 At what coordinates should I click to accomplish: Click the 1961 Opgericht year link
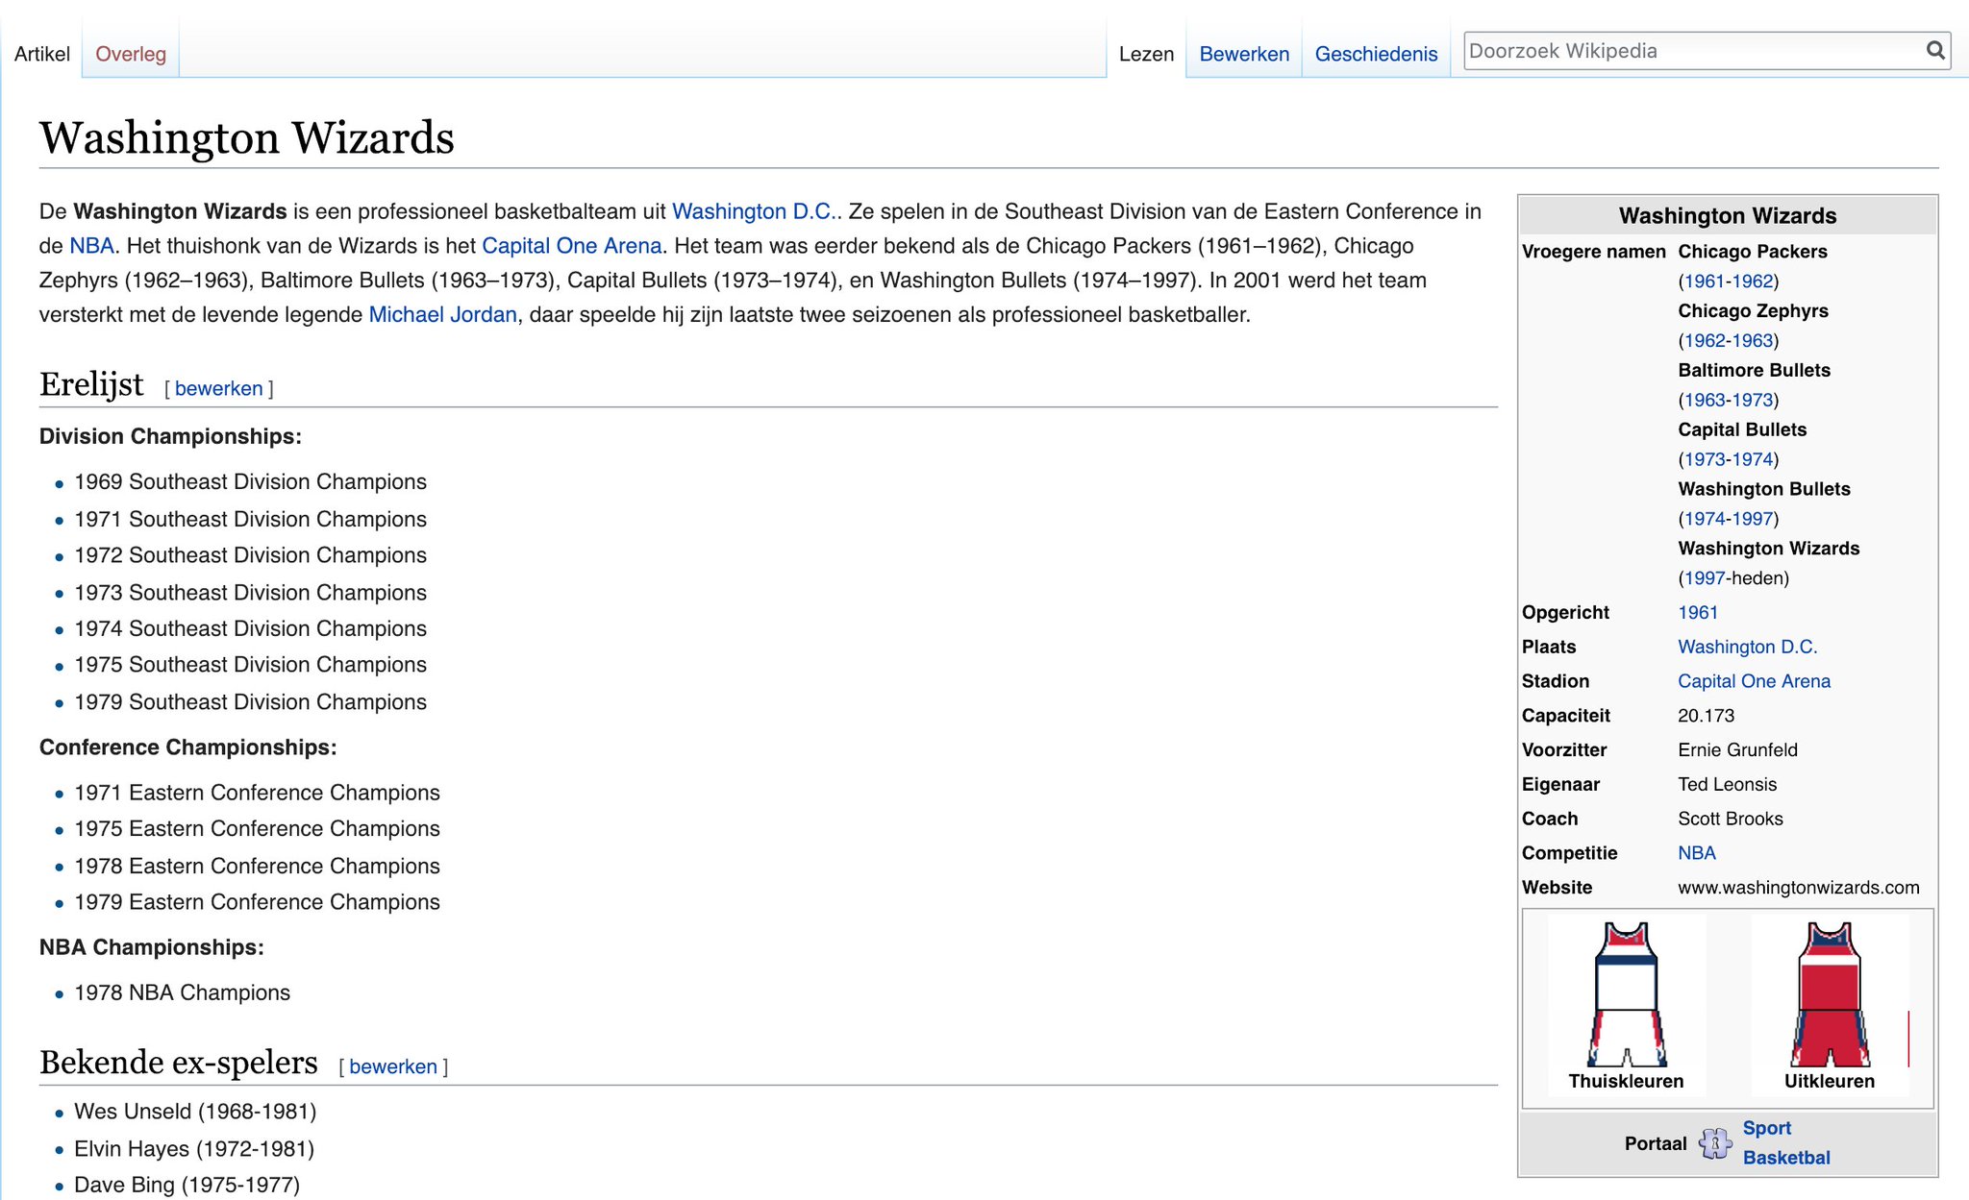click(1697, 612)
